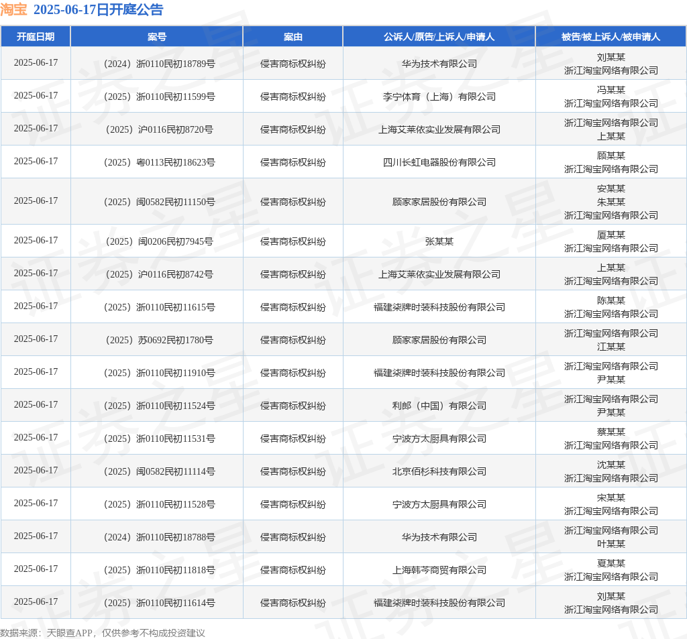
Task: Click case number (2025)沪0116民初8720号
Action: point(160,129)
